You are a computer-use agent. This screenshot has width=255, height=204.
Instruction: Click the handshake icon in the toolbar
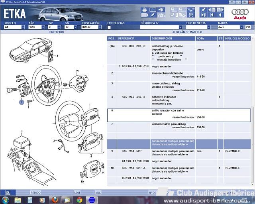(x=161, y=10)
